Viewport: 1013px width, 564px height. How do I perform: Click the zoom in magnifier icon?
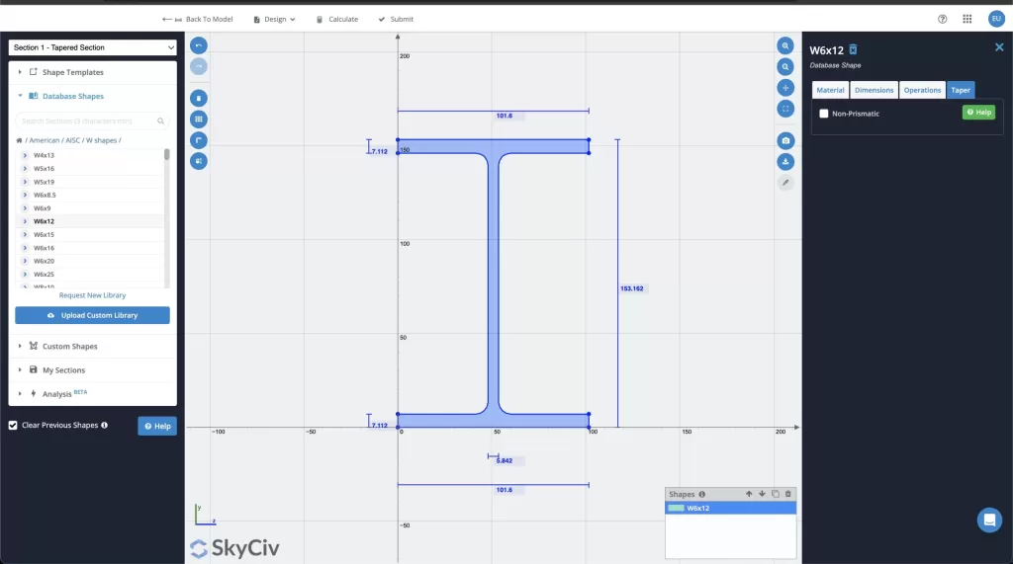(784, 45)
